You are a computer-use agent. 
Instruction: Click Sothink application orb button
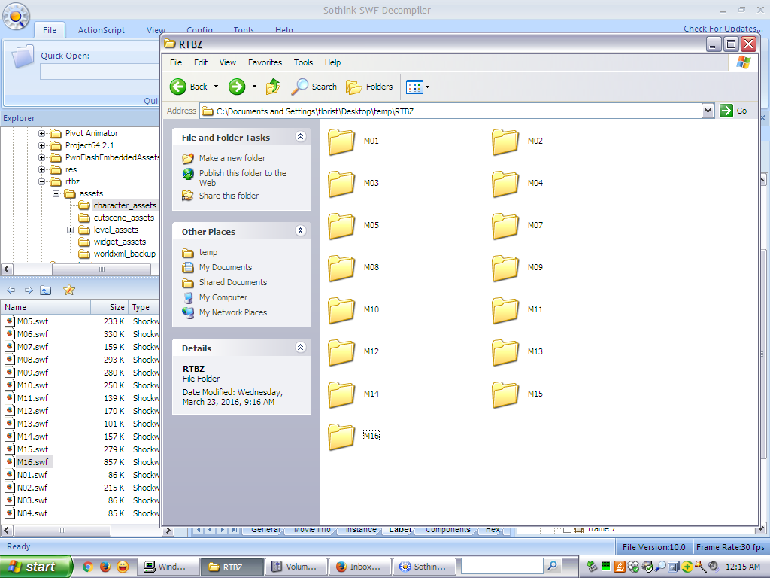16,16
